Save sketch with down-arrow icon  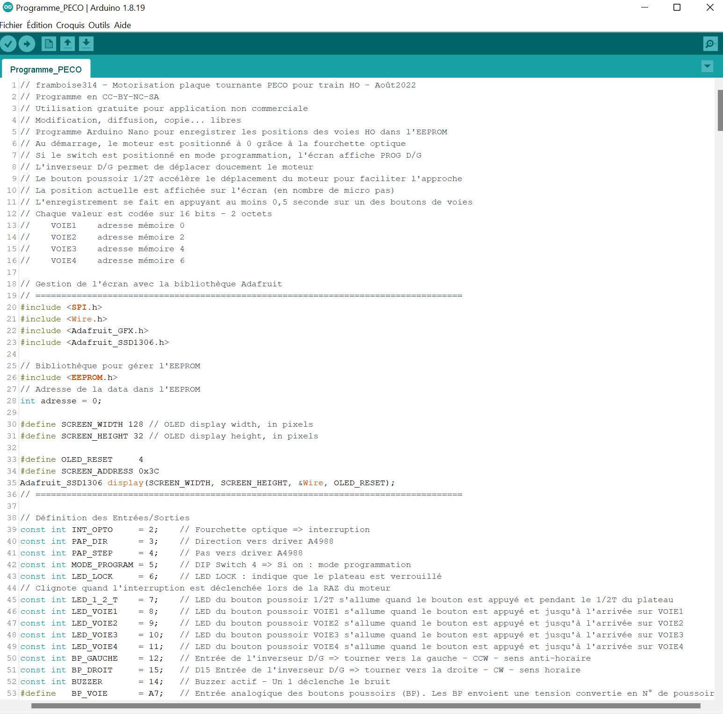click(86, 44)
